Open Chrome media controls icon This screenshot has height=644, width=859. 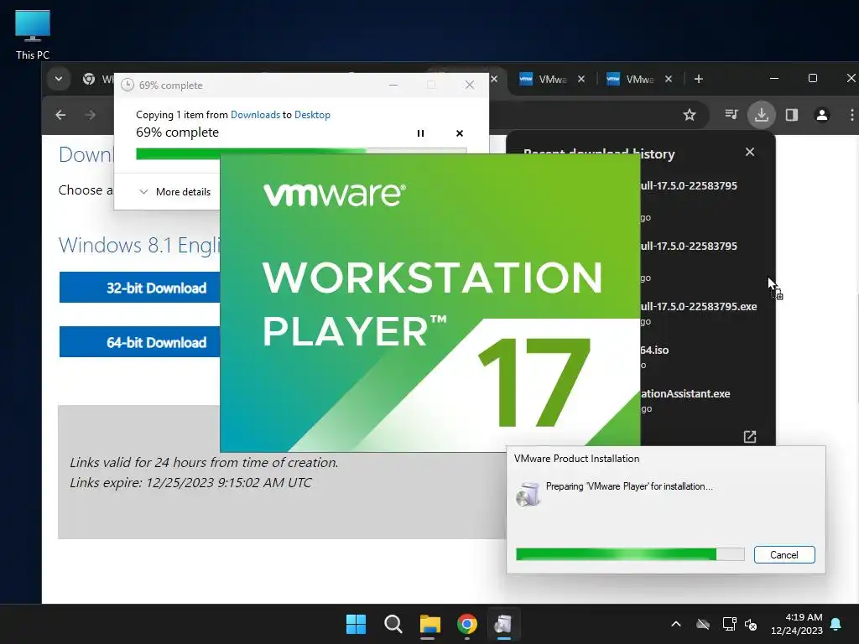[x=731, y=114]
